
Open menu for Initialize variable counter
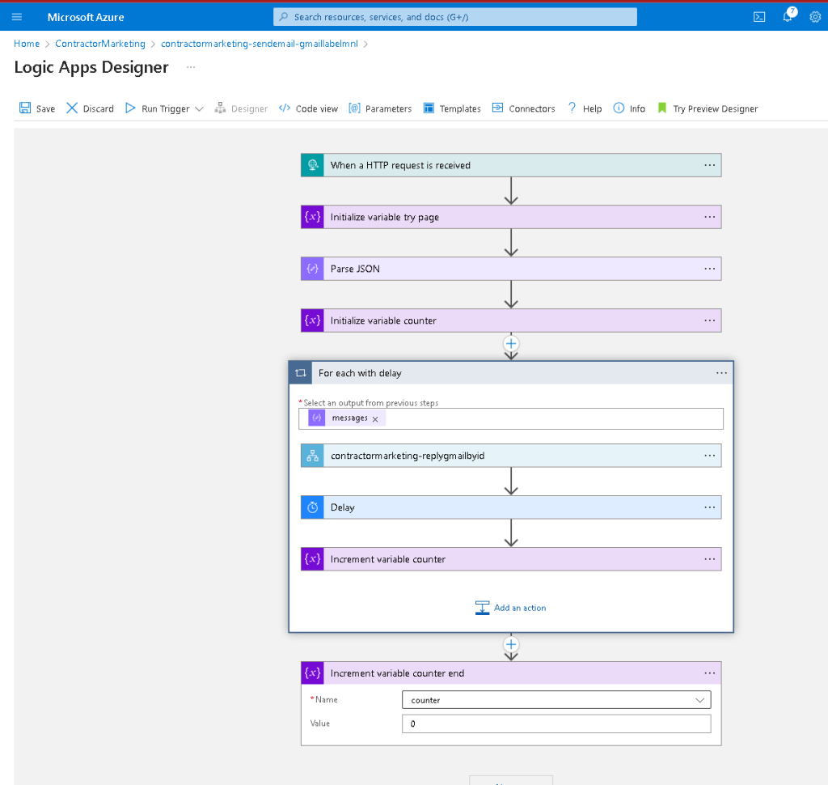[x=710, y=320]
